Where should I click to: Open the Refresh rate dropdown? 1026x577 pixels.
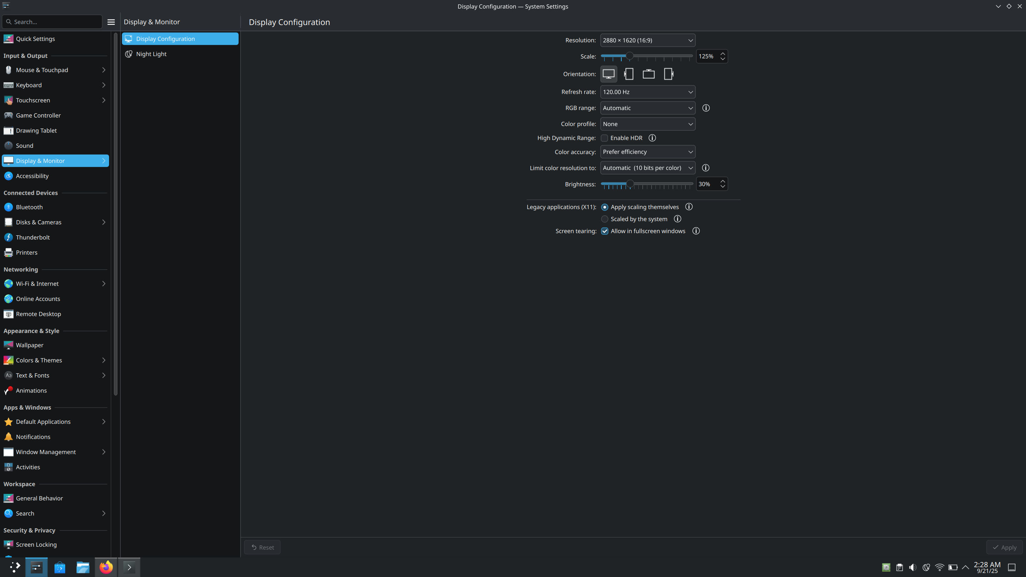[647, 92]
